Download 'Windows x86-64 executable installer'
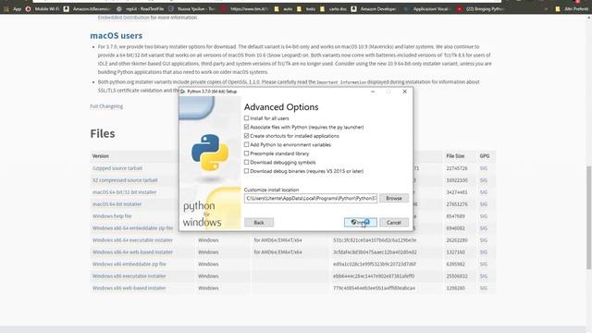 point(132,240)
